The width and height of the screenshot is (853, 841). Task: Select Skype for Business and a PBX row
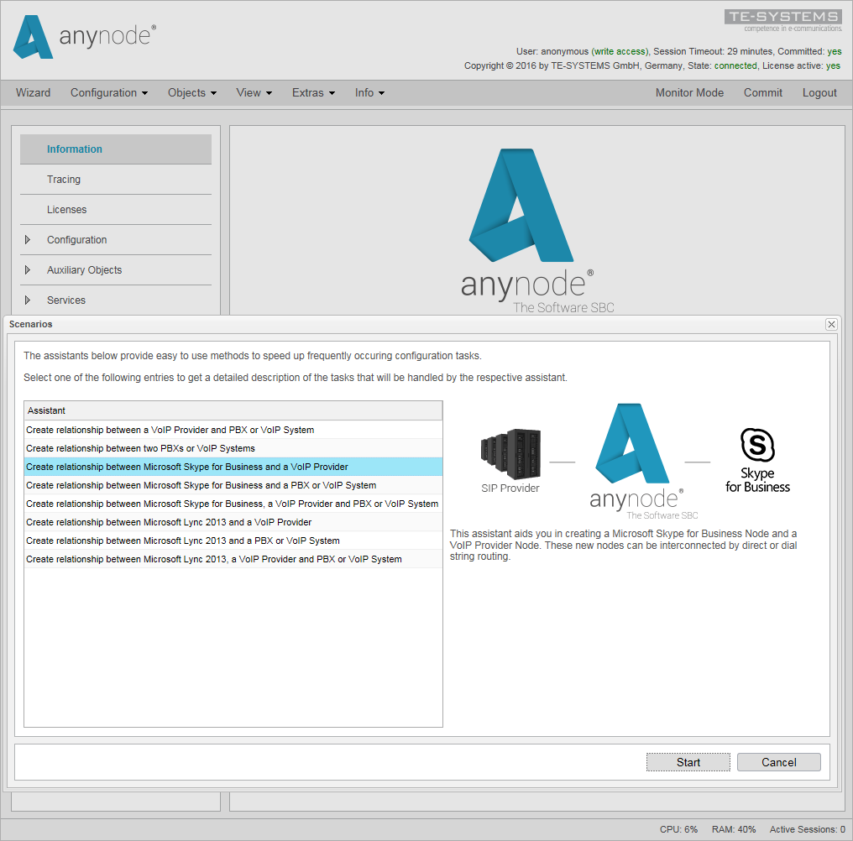pyautogui.click(x=233, y=485)
